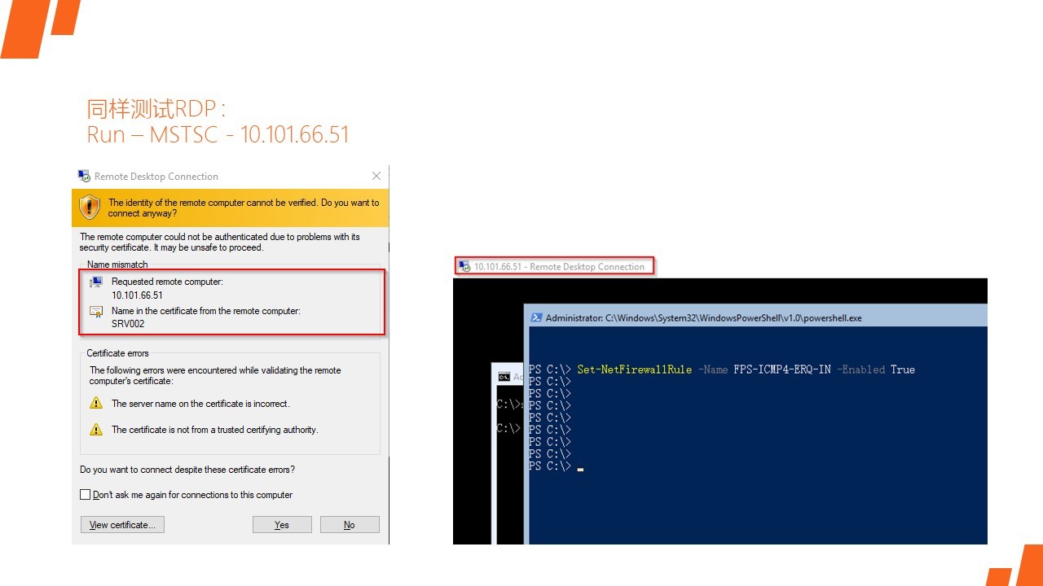Check Don't ask me again checkbox

coord(86,495)
